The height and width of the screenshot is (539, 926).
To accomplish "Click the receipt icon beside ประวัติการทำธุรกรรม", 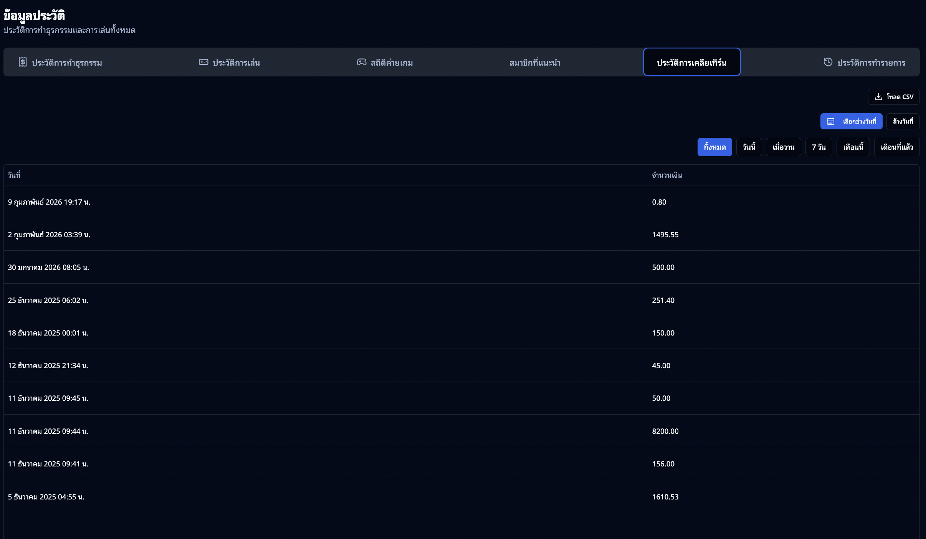I will 23,62.
